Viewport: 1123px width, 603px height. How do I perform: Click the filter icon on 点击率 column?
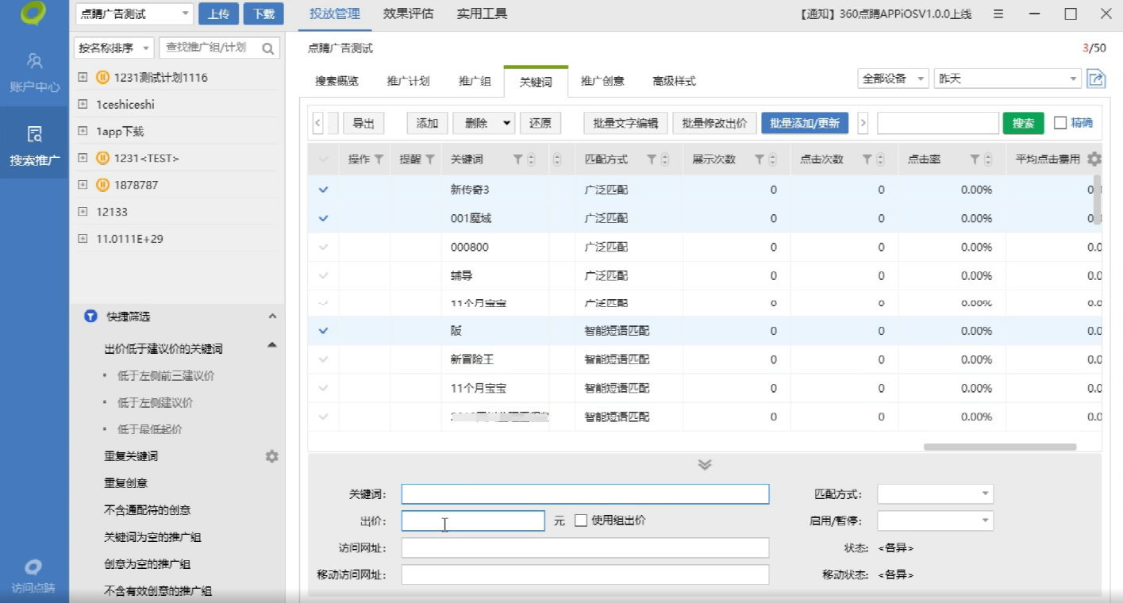tap(975, 159)
